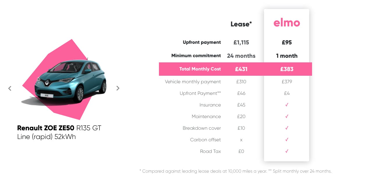This screenshot has width=372, height=186.
Task: Click the Total Monthly Cost label
Action: click(200, 69)
